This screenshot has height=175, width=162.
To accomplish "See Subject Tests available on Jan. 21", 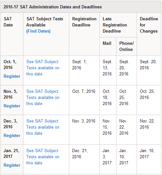I will 43,157.
